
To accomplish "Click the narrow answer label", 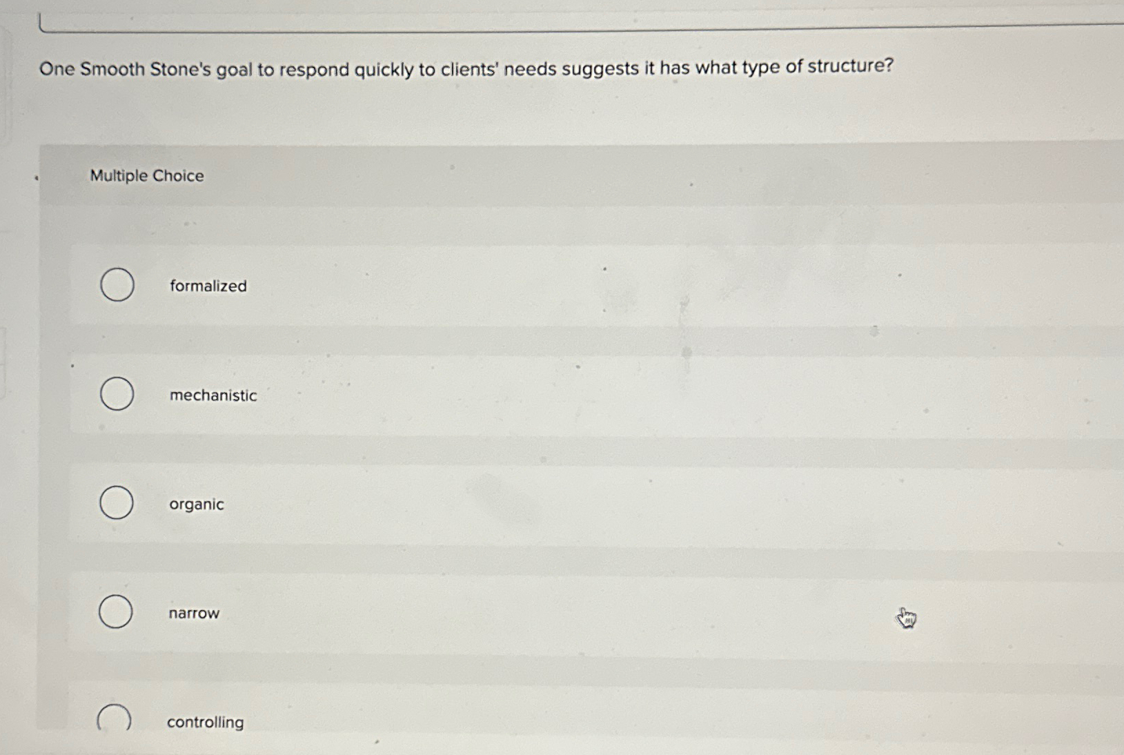I will 194,613.
